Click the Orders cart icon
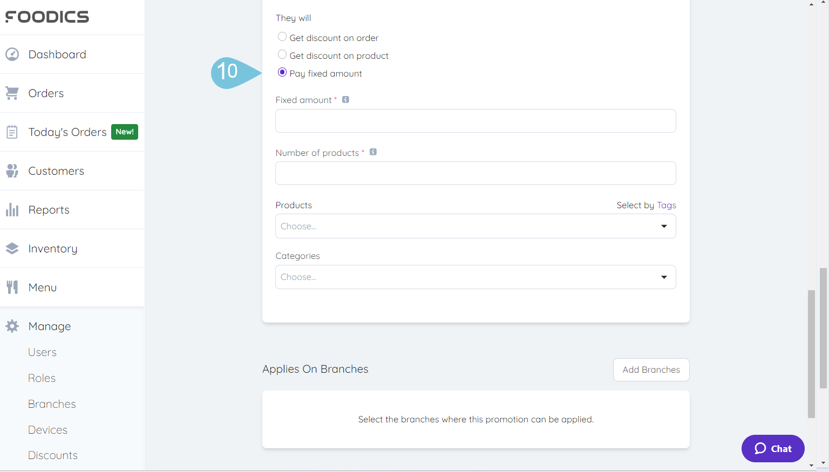 tap(12, 93)
